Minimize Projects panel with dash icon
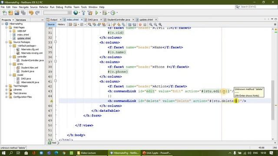Viewport: 278px width, 156px height. click(43, 20)
